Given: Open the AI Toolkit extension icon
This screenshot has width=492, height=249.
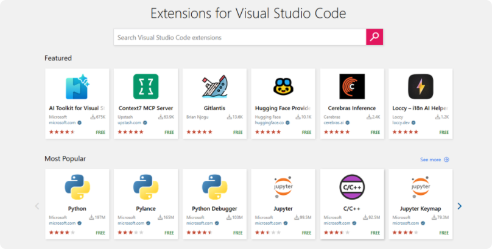Looking at the screenshot, I should click(x=77, y=86).
